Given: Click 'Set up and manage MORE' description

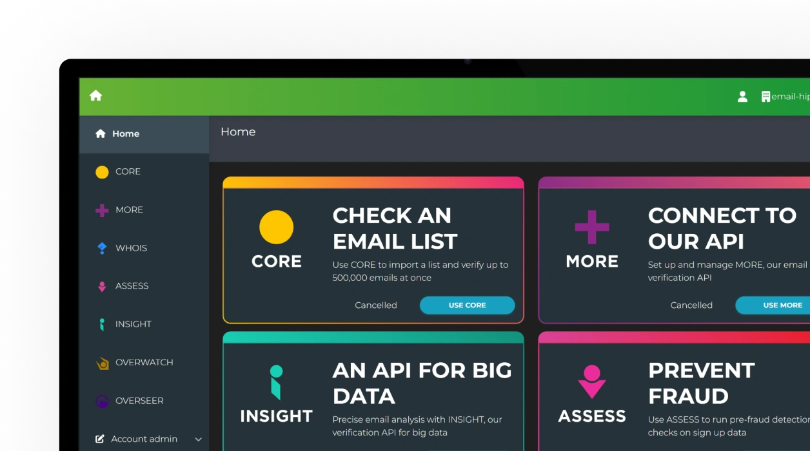Looking at the screenshot, I should 728,271.
